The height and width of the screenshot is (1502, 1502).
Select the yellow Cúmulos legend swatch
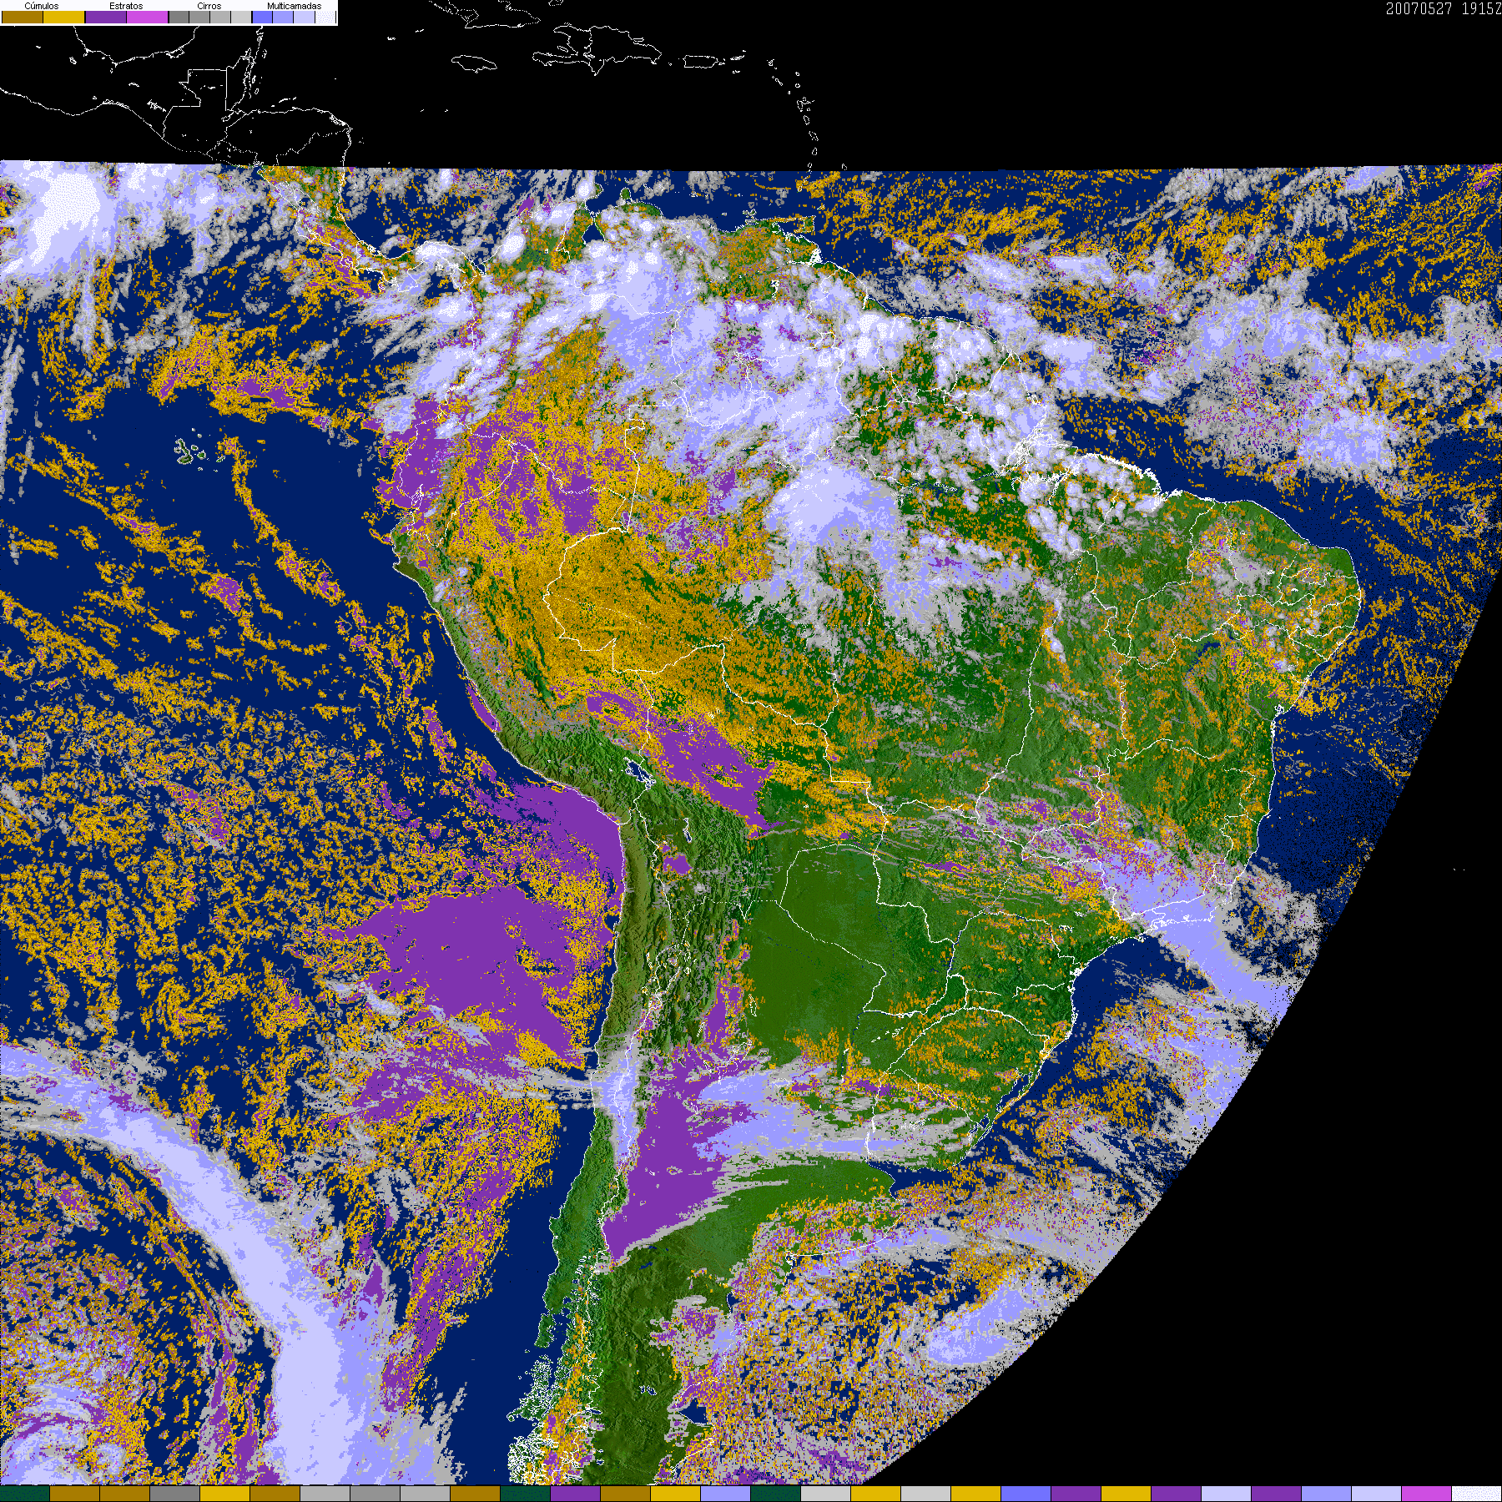coord(63,17)
